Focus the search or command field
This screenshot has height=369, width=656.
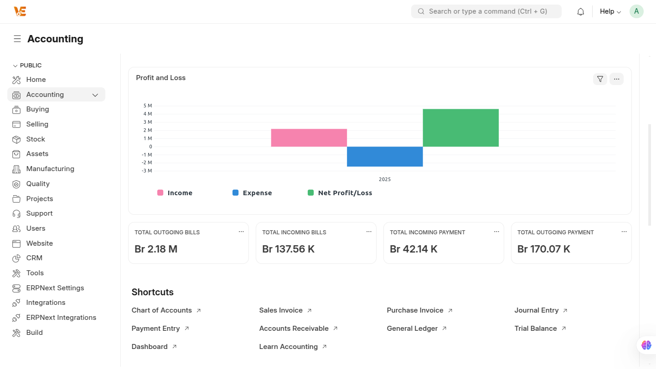pyautogui.click(x=486, y=11)
